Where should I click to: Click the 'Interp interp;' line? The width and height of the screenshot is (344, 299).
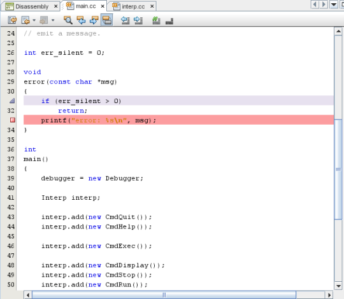pyautogui.click(x=71, y=198)
